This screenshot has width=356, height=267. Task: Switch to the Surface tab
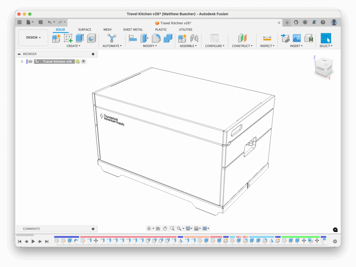[84, 30]
